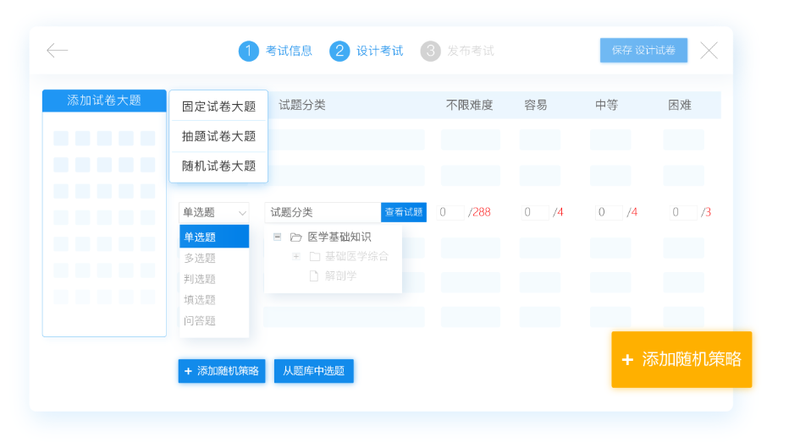
Task: Click the 医学基础知识 open folder icon
Action: (296, 237)
